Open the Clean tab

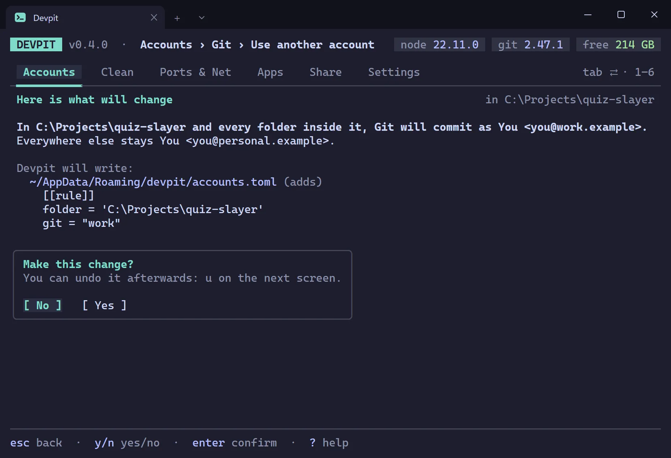tap(117, 72)
